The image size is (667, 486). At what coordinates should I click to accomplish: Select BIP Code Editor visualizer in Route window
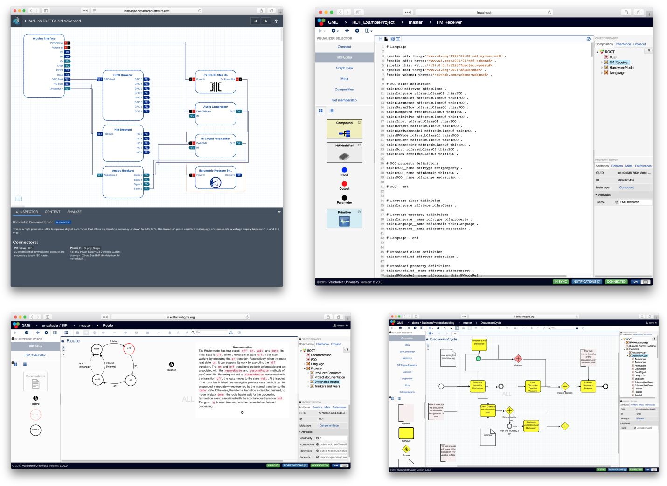point(35,355)
